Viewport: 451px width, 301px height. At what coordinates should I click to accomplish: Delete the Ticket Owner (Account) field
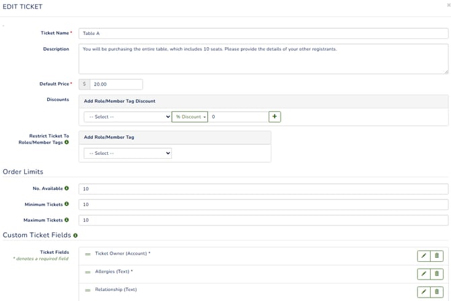point(437,256)
